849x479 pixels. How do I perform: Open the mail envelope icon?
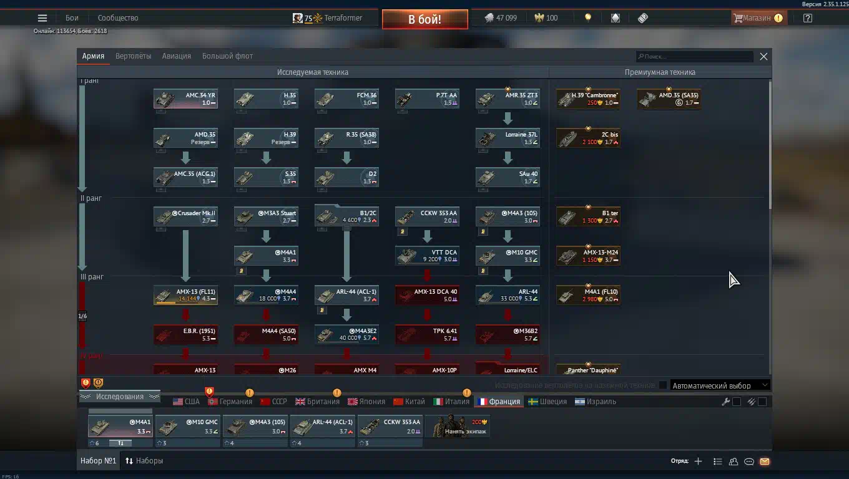pyautogui.click(x=765, y=462)
